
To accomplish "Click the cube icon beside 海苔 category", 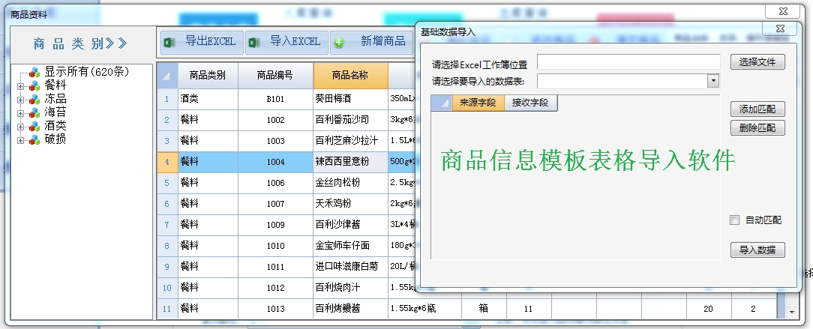I will (x=34, y=113).
